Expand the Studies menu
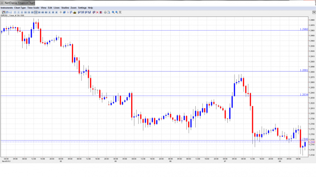 pos(65,8)
